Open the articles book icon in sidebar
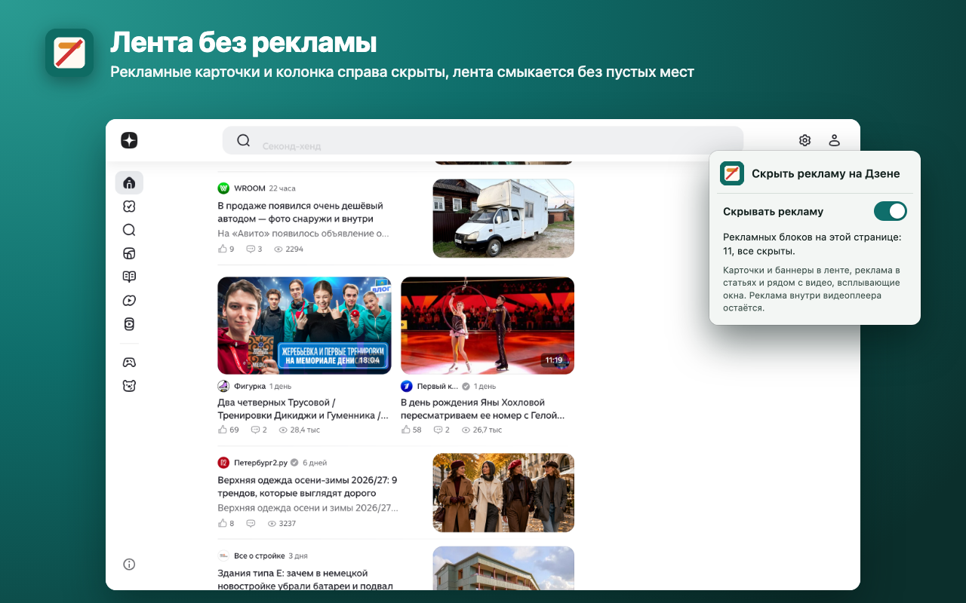This screenshot has height=603, width=966. tap(129, 277)
